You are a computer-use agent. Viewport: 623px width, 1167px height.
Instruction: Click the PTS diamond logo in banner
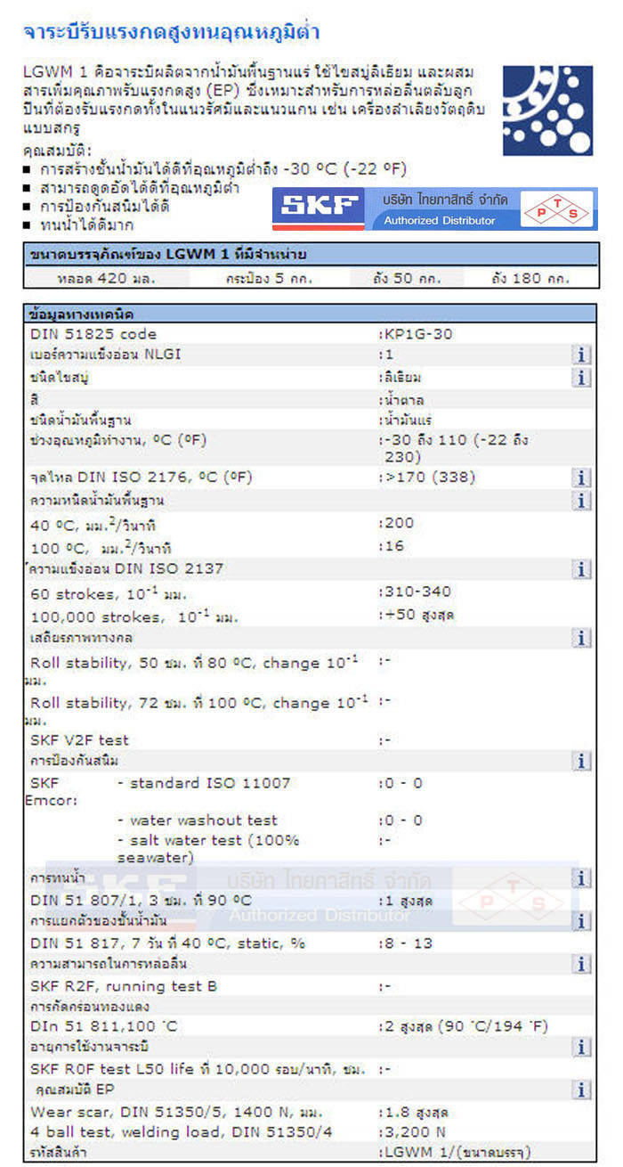point(555,212)
